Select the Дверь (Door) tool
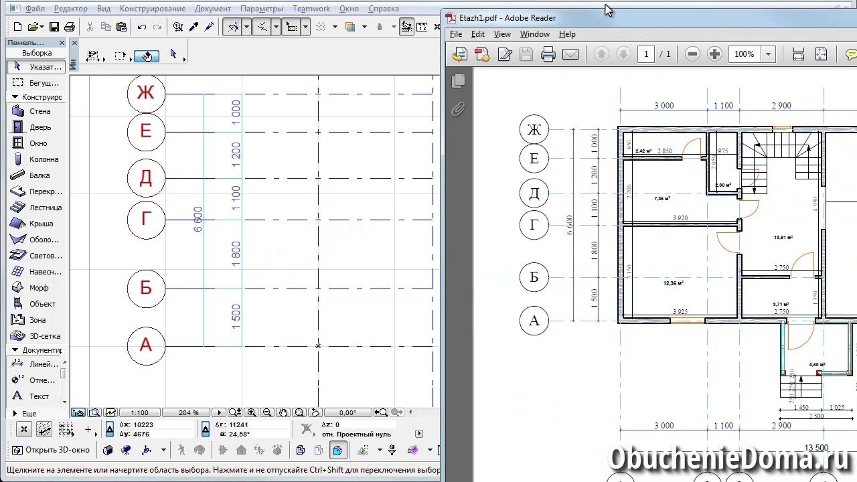Viewport: 857px width, 482px height. pos(37,127)
